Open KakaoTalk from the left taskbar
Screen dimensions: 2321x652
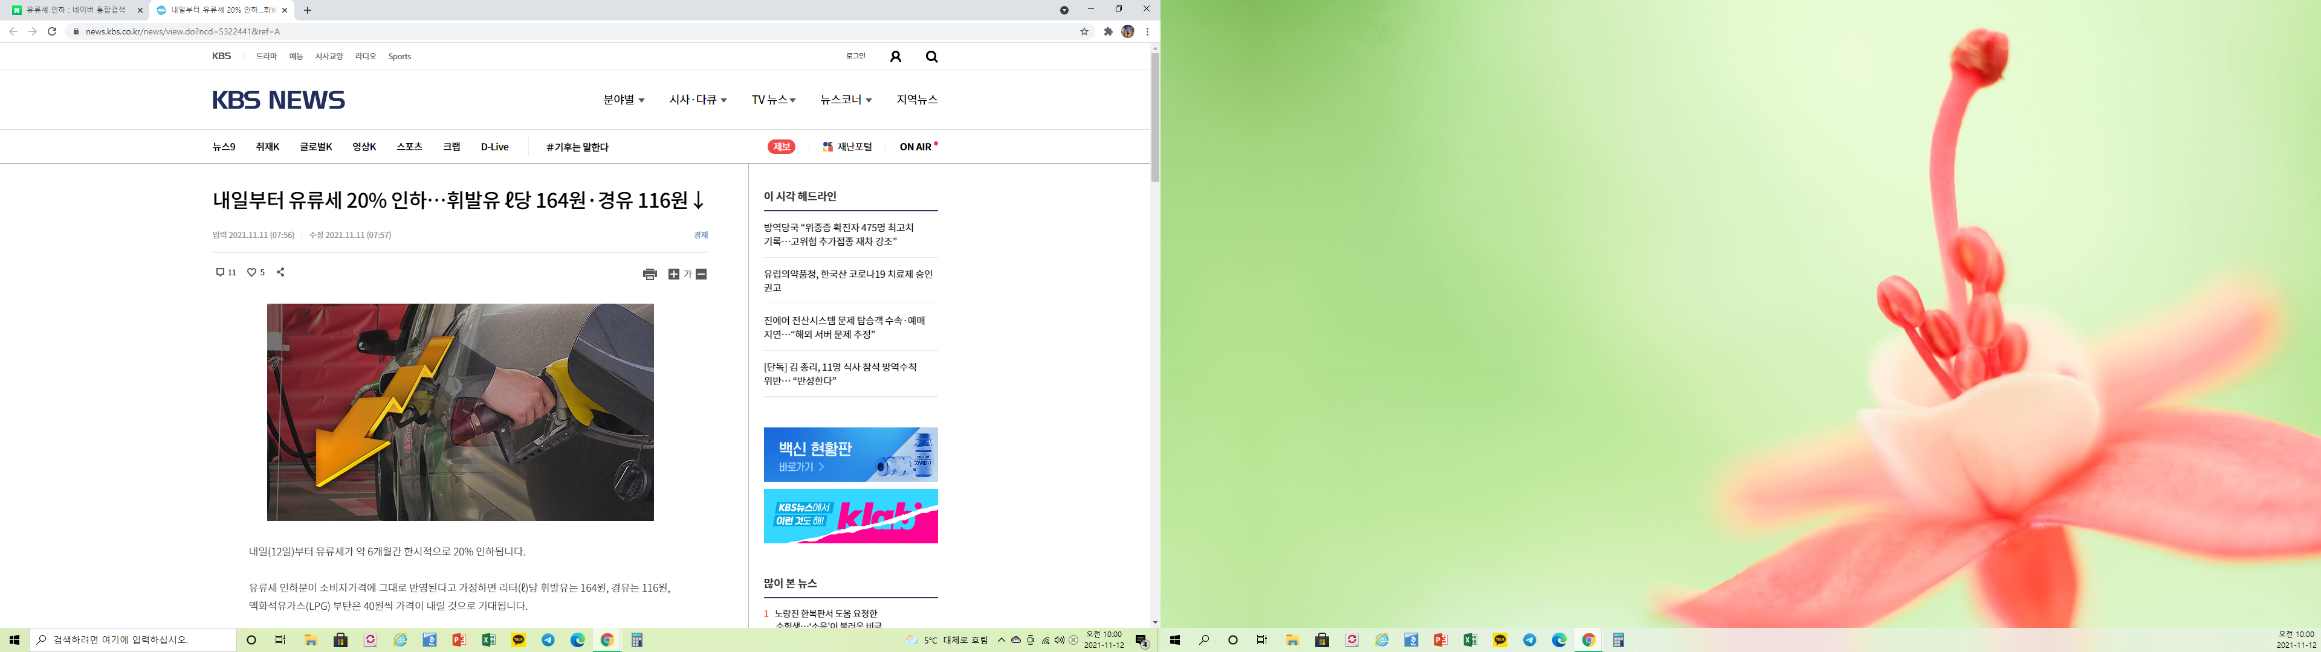point(518,641)
